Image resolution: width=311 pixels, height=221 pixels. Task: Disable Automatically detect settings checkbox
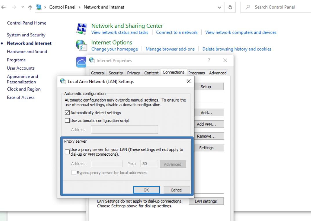click(x=67, y=113)
